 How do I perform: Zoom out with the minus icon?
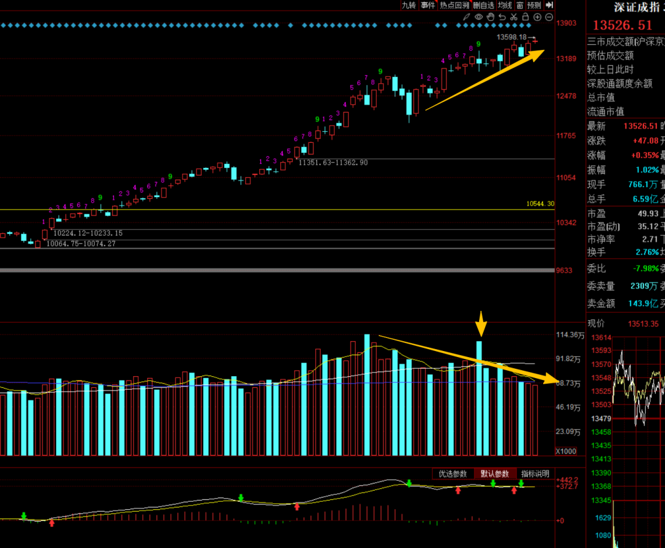[x=549, y=17]
